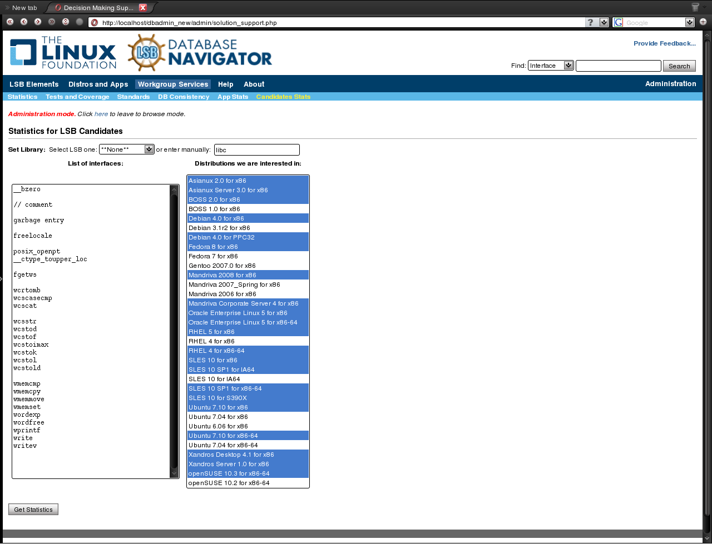Focus the Find search text field

(x=619, y=66)
